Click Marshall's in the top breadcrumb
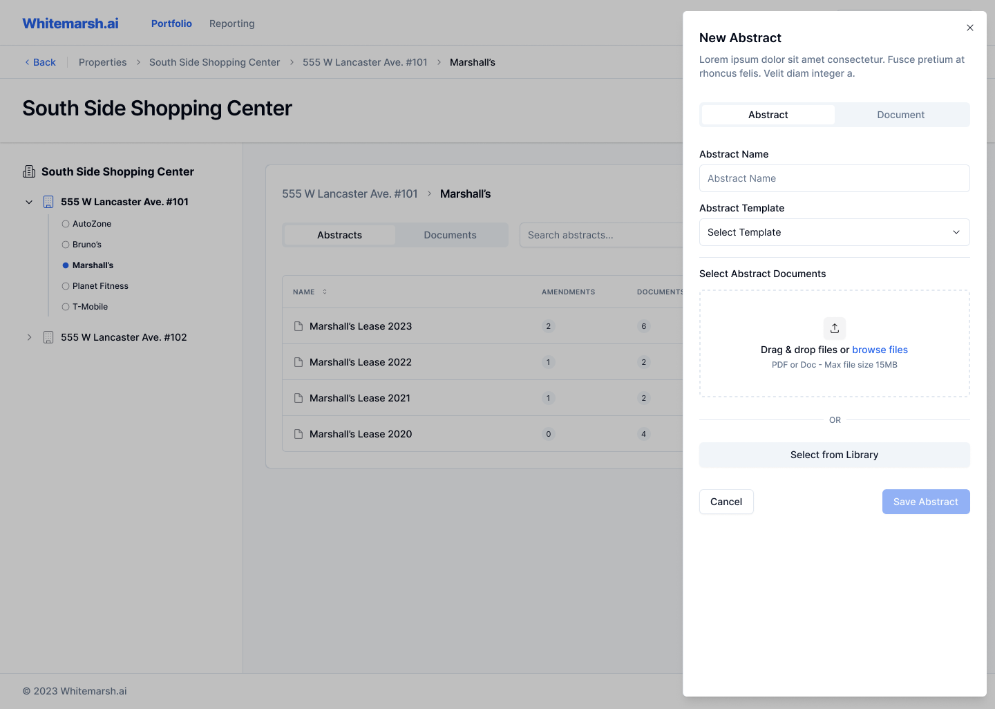The width and height of the screenshot is (995, 709). coord(473,62)
